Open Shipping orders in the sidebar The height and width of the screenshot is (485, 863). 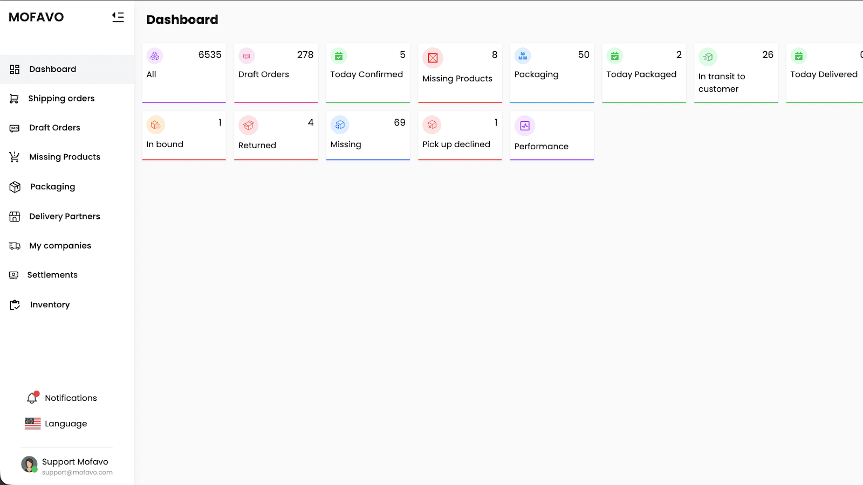tap(61, 99)
